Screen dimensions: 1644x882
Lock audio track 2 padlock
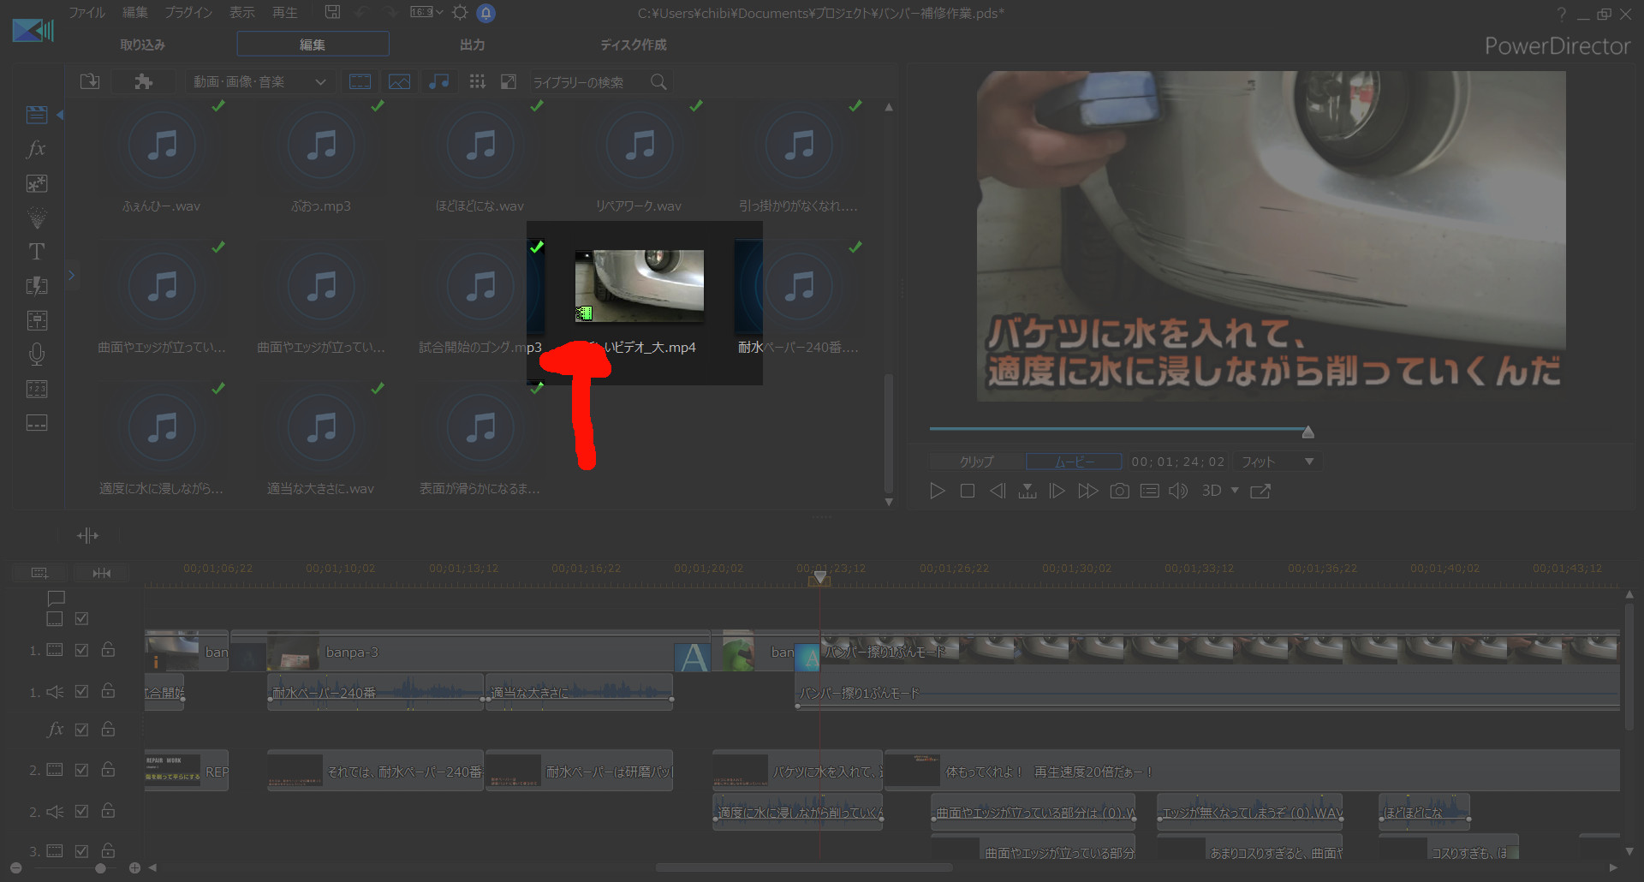pyautogui.click(x=108, y=810)
